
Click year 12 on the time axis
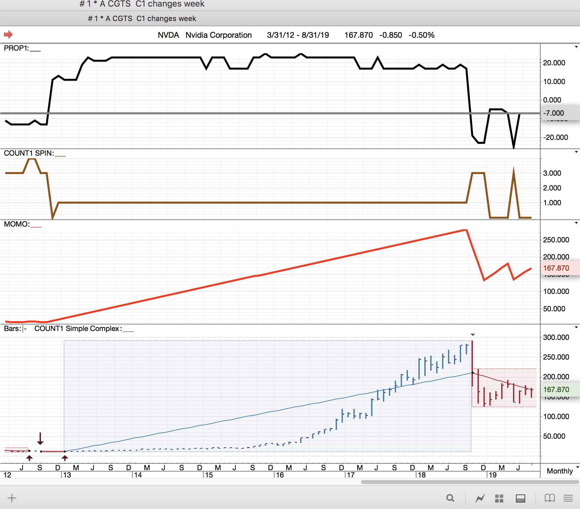7,475
